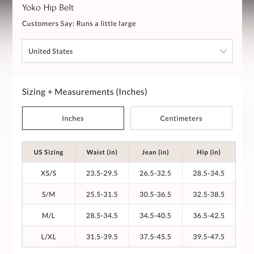
Task: Click jean value 34.5-40.5
Action: [x=155, y=216]
